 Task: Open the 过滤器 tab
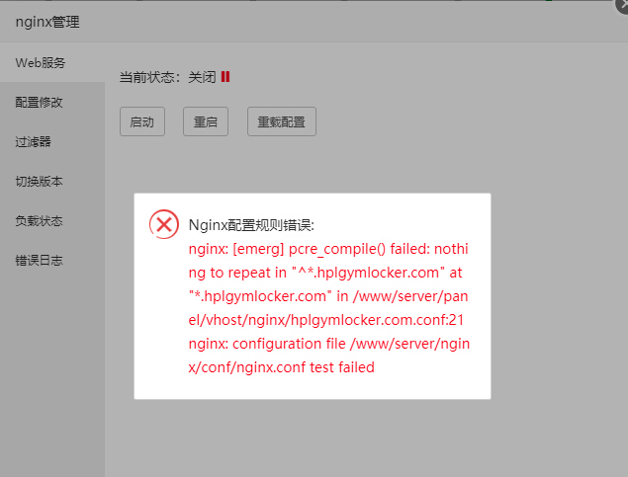[52, 141]
